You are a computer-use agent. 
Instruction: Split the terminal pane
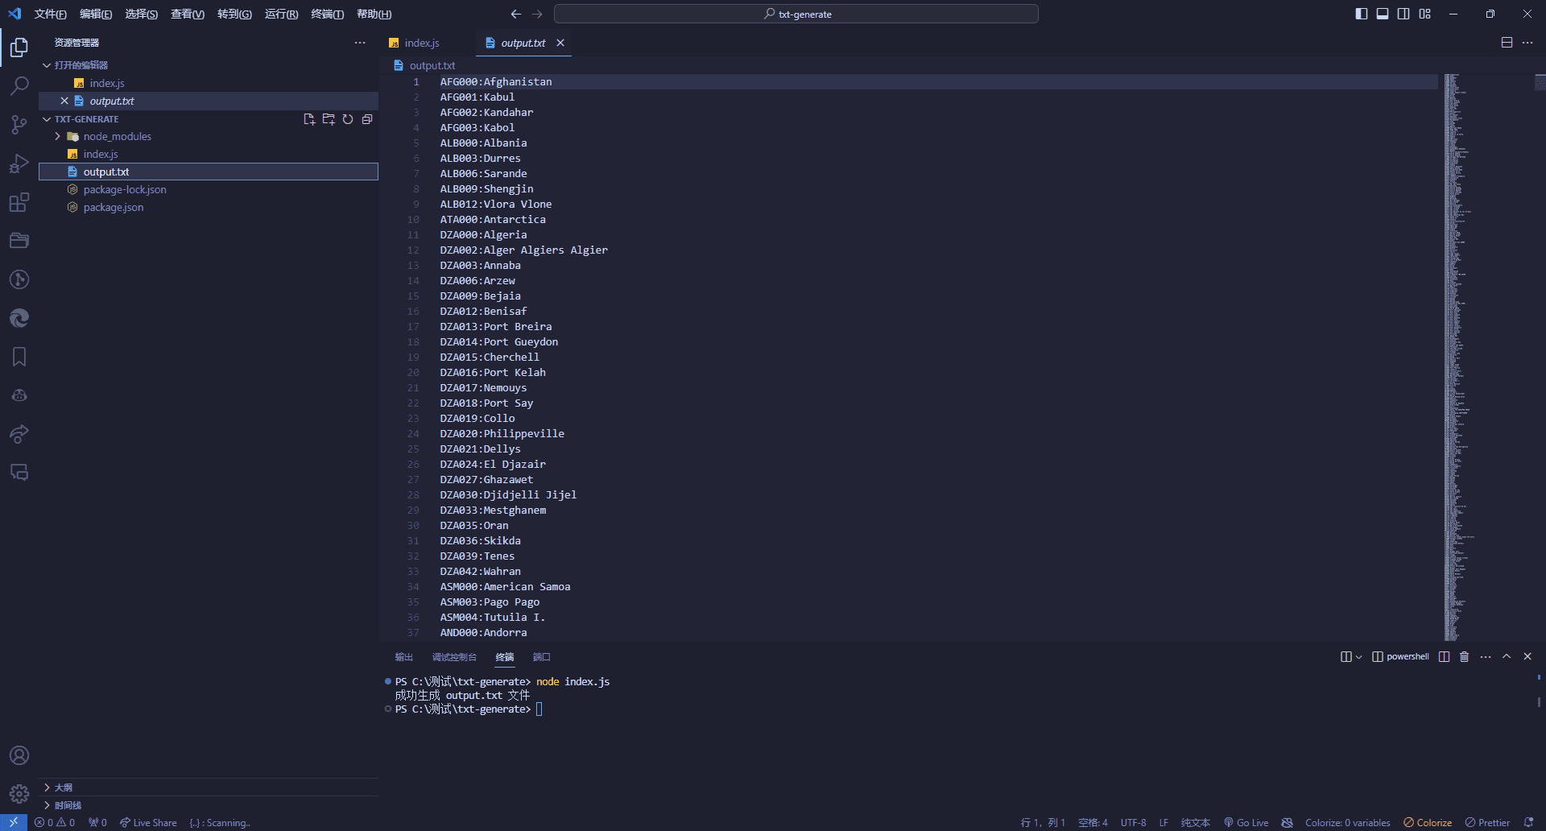pos(1445,657)
